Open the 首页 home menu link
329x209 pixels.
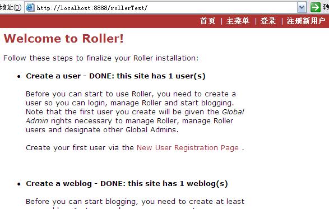(207, 21)
